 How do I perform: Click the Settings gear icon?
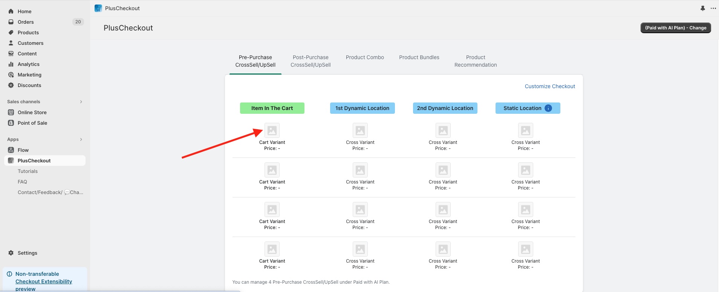pos(11,253)
